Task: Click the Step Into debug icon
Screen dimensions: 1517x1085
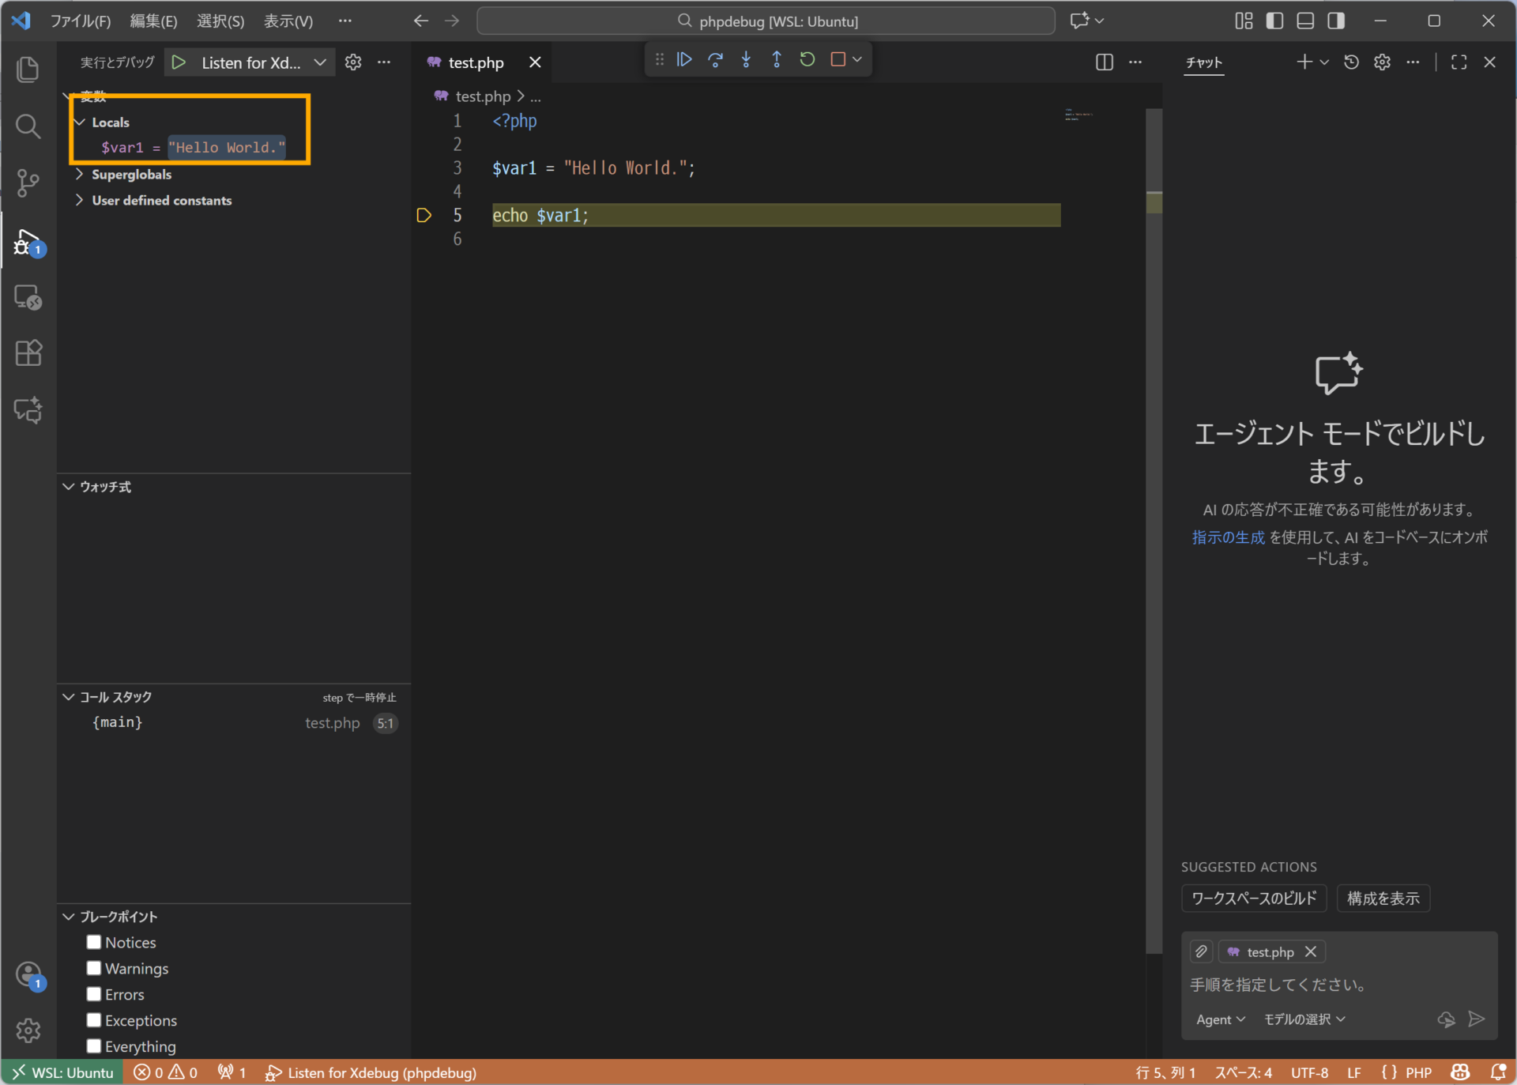Action: 746,59
